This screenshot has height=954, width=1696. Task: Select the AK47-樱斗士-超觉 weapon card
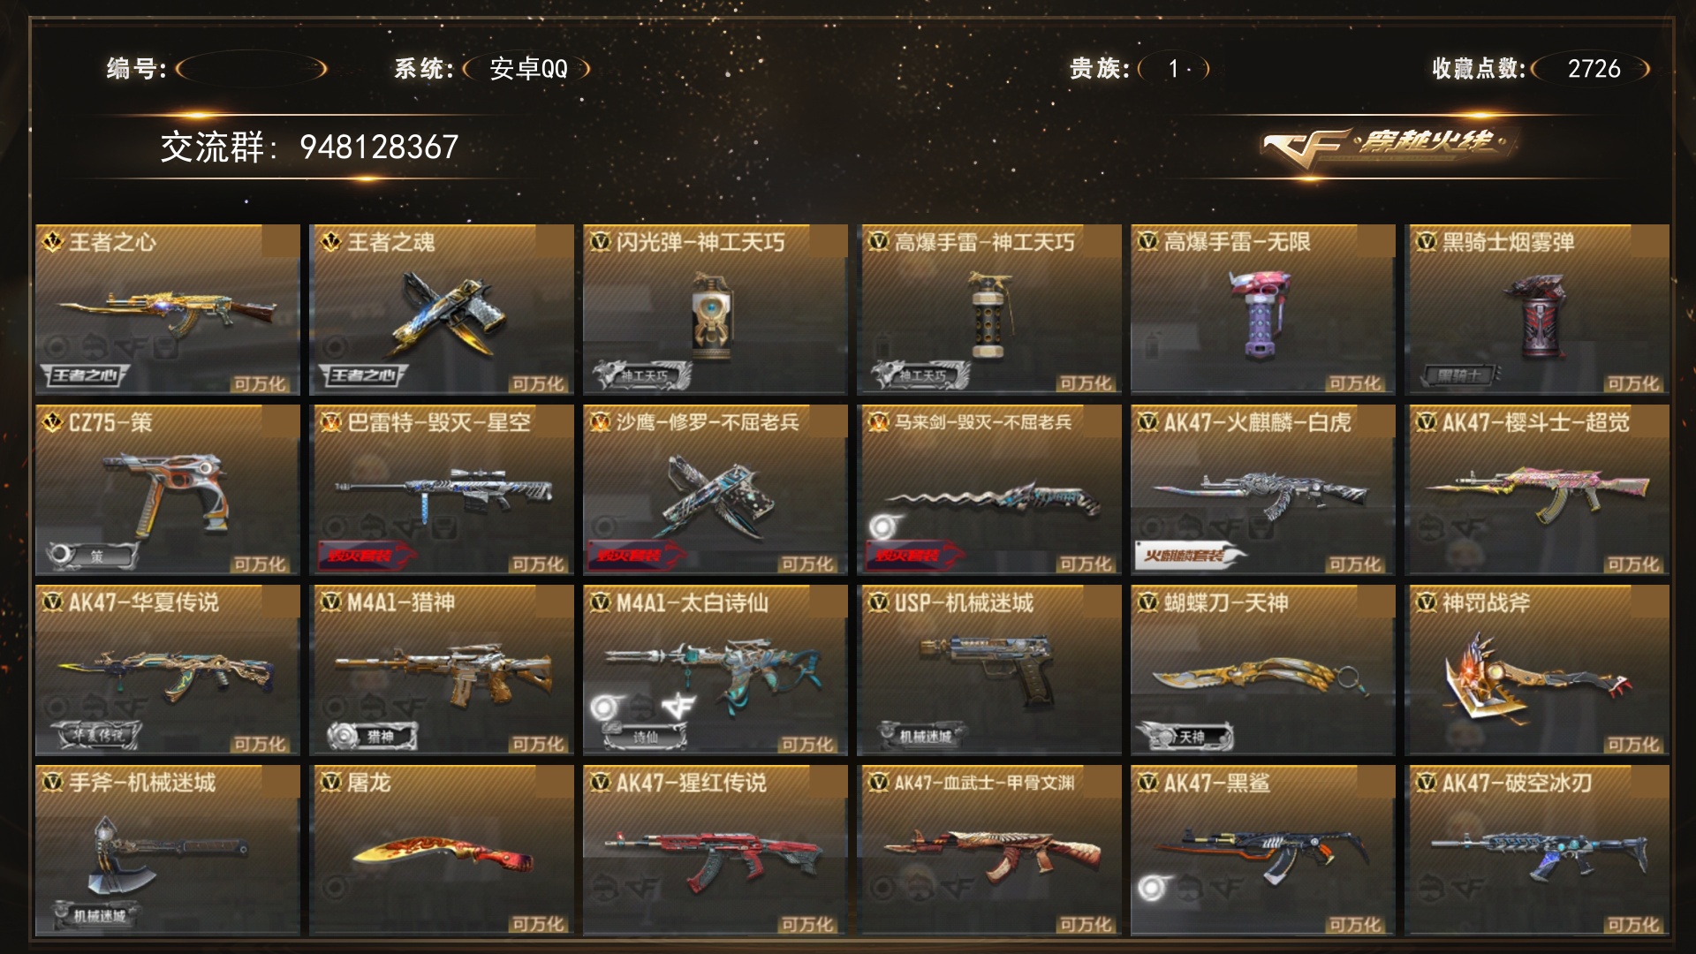[x=1537, y=489]
